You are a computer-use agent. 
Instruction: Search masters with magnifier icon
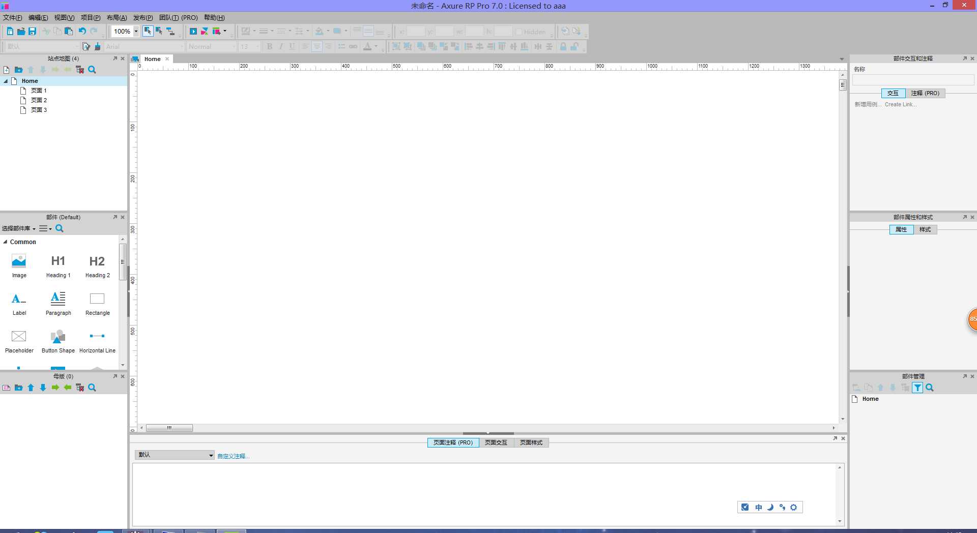pyautogui.click(x=92, y=388)
